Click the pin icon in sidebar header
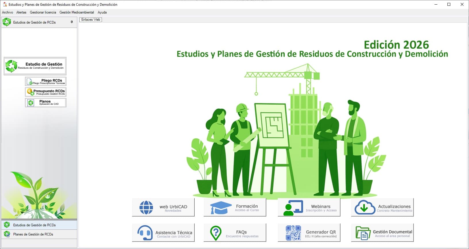The height and width of the screenshot is (249, 469). (x=72, y=22)
